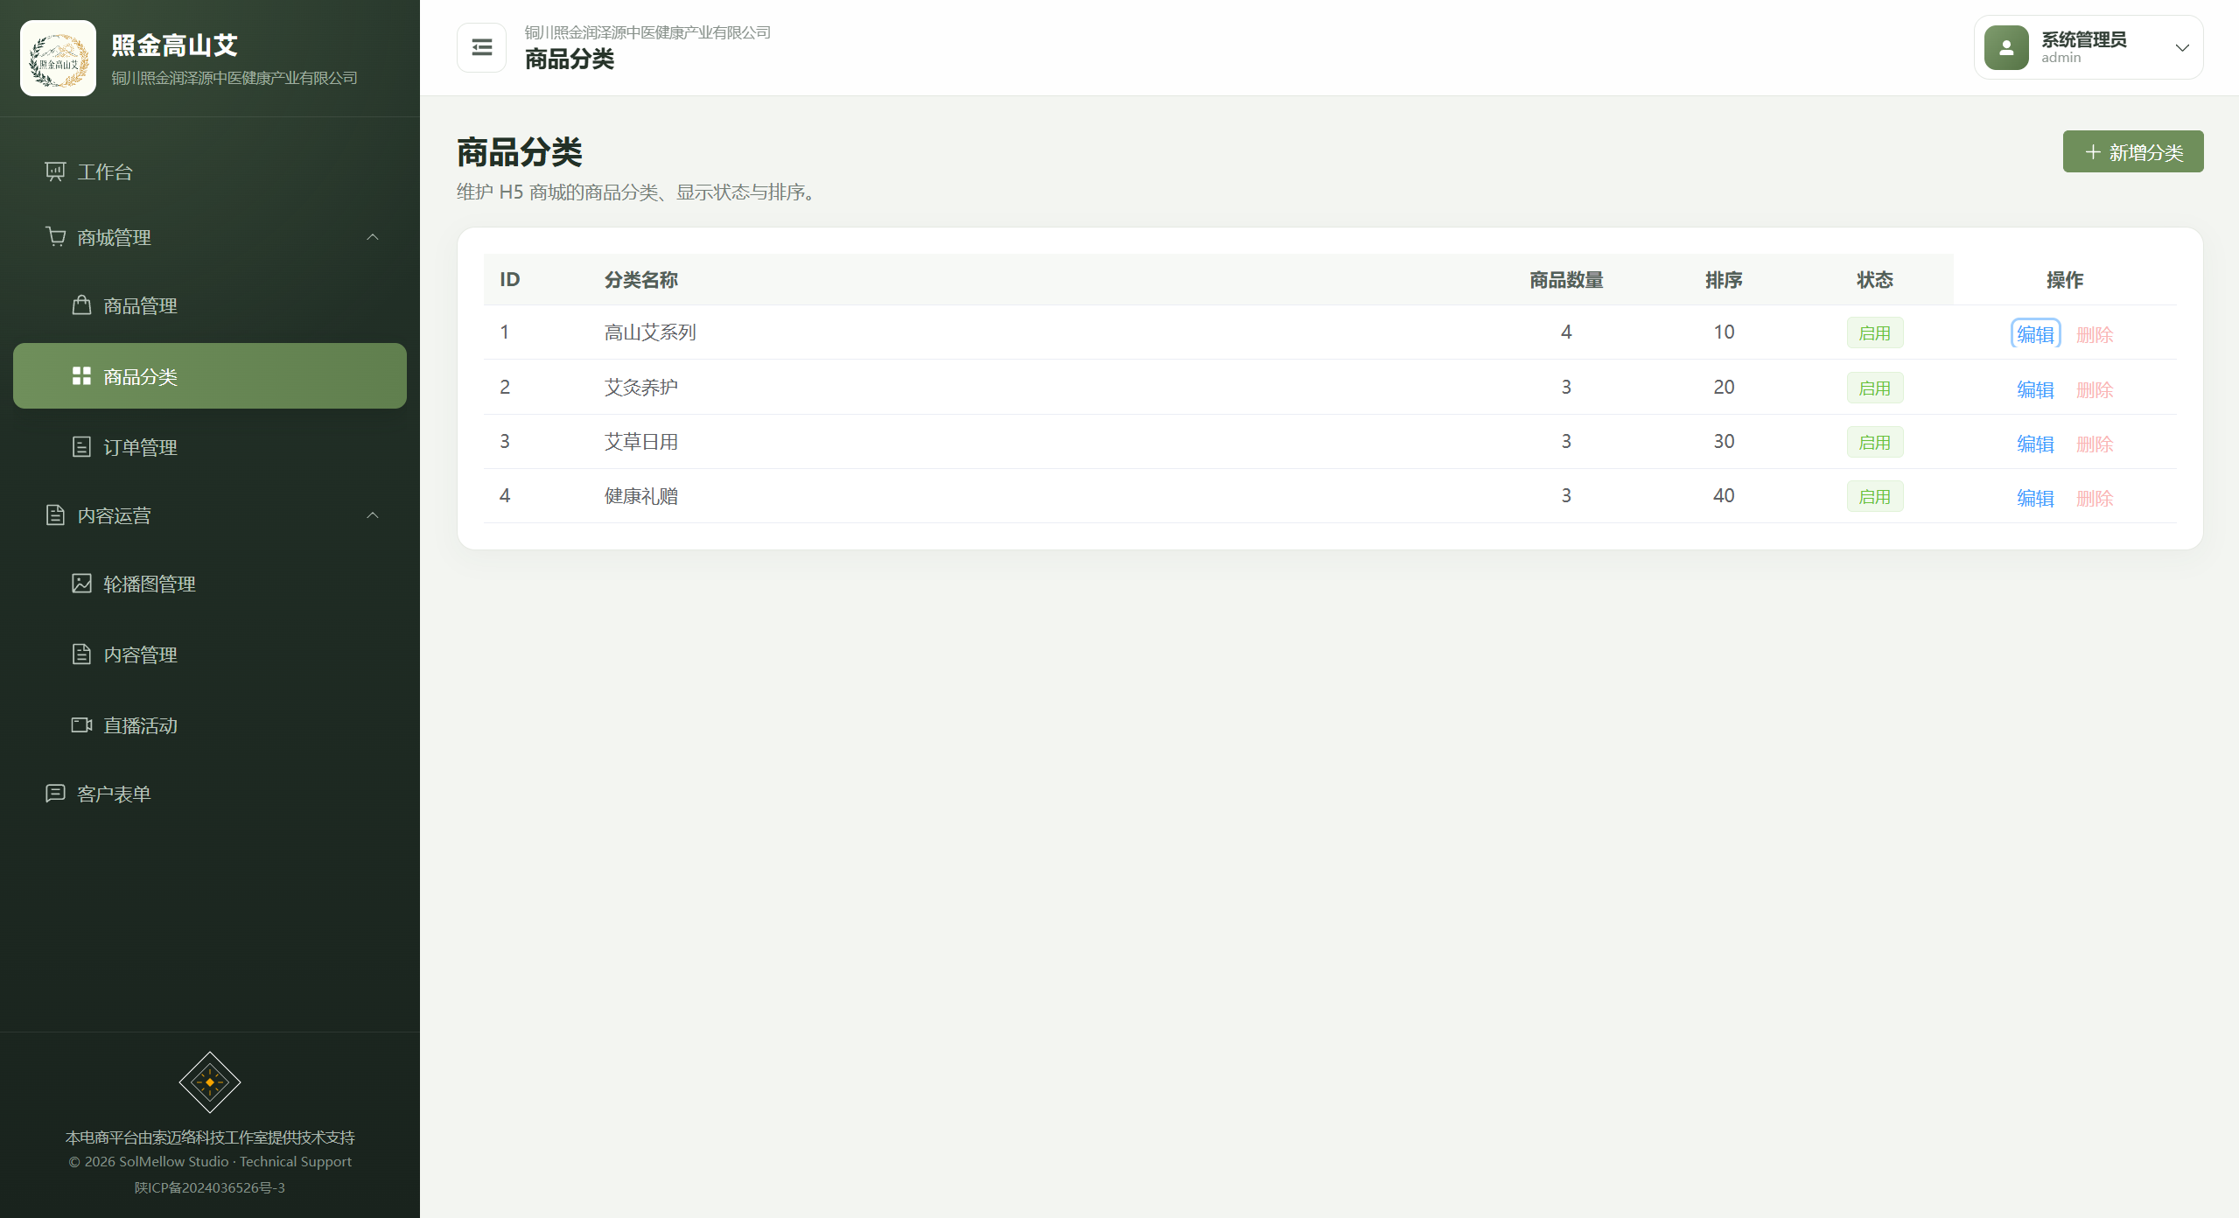Image resolution: width=2239 pixels, height=1218 pixels.
Task: Click the 商品分类 grid icon
Action: [81, 376]
